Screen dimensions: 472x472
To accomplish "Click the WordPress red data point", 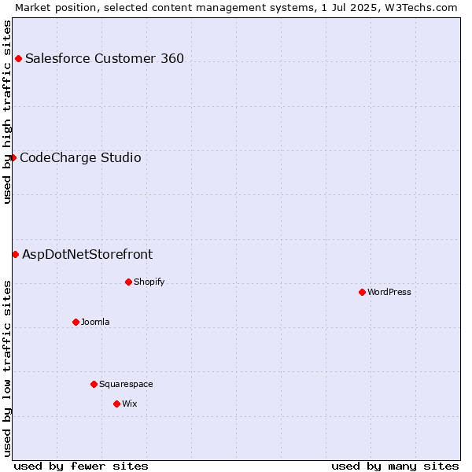I will pos(362,293).
